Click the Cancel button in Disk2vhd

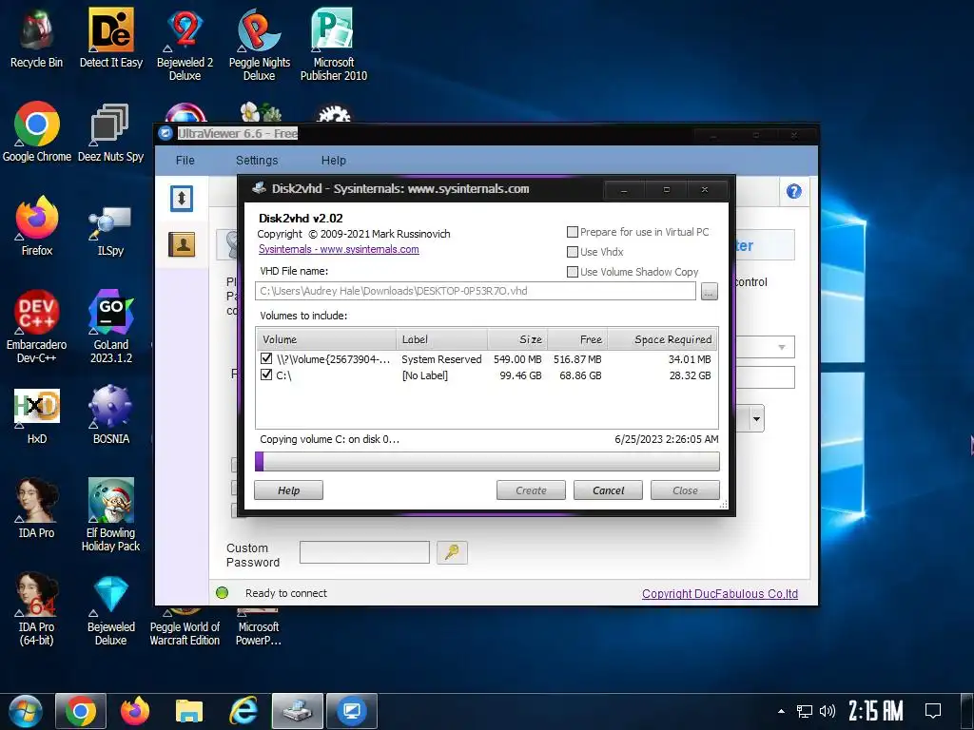608,490
